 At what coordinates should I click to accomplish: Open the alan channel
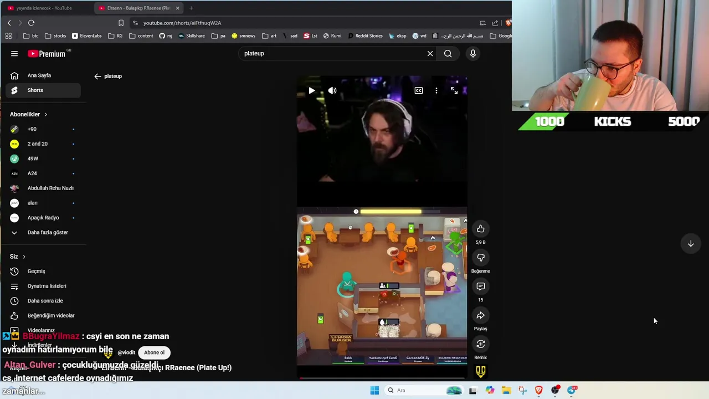click(43, 203)
